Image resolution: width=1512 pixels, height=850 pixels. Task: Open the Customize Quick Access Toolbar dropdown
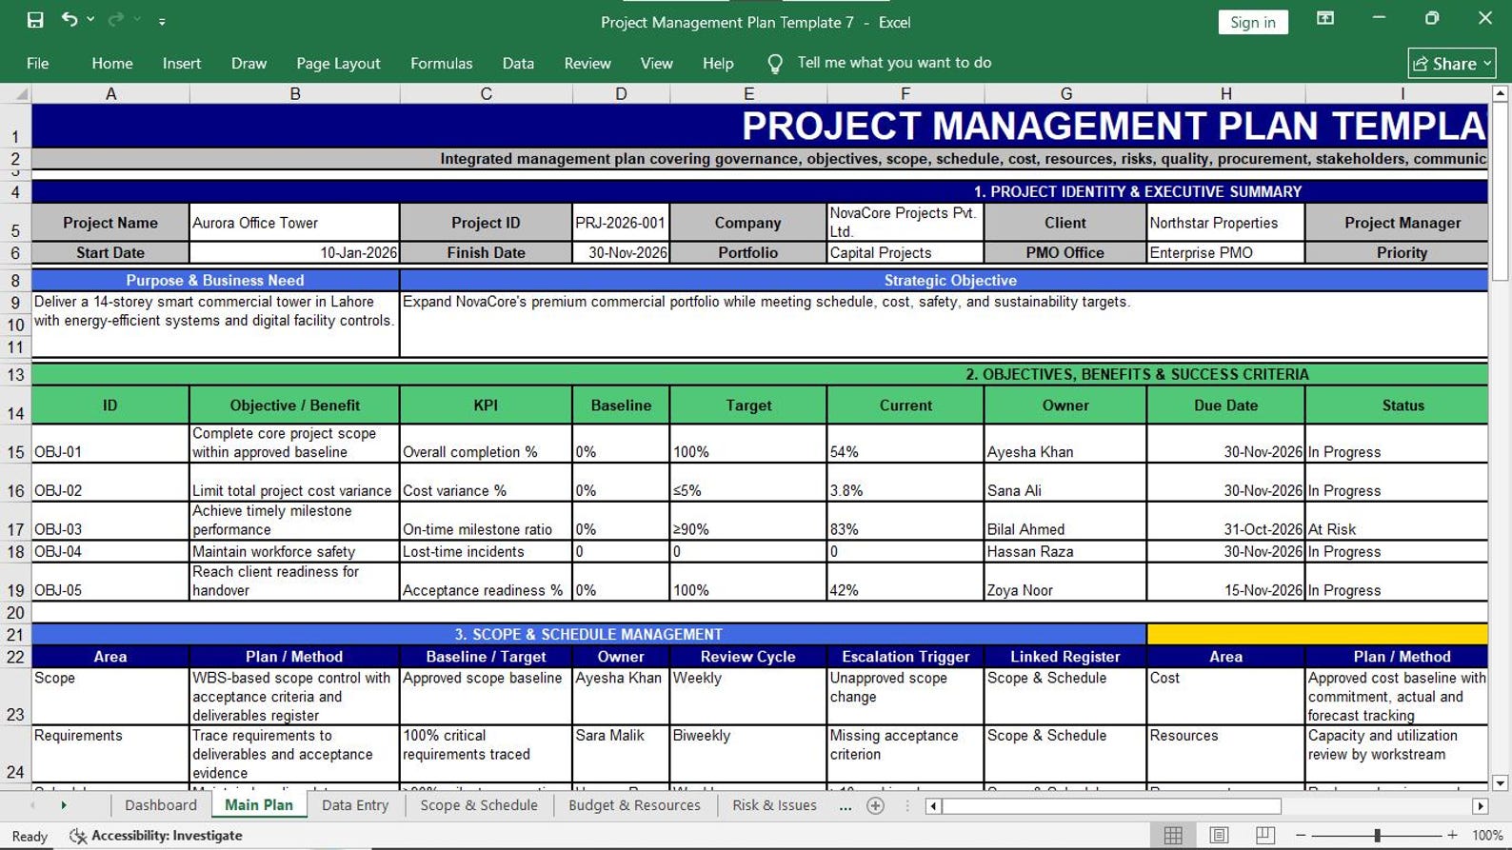[162, 21]
